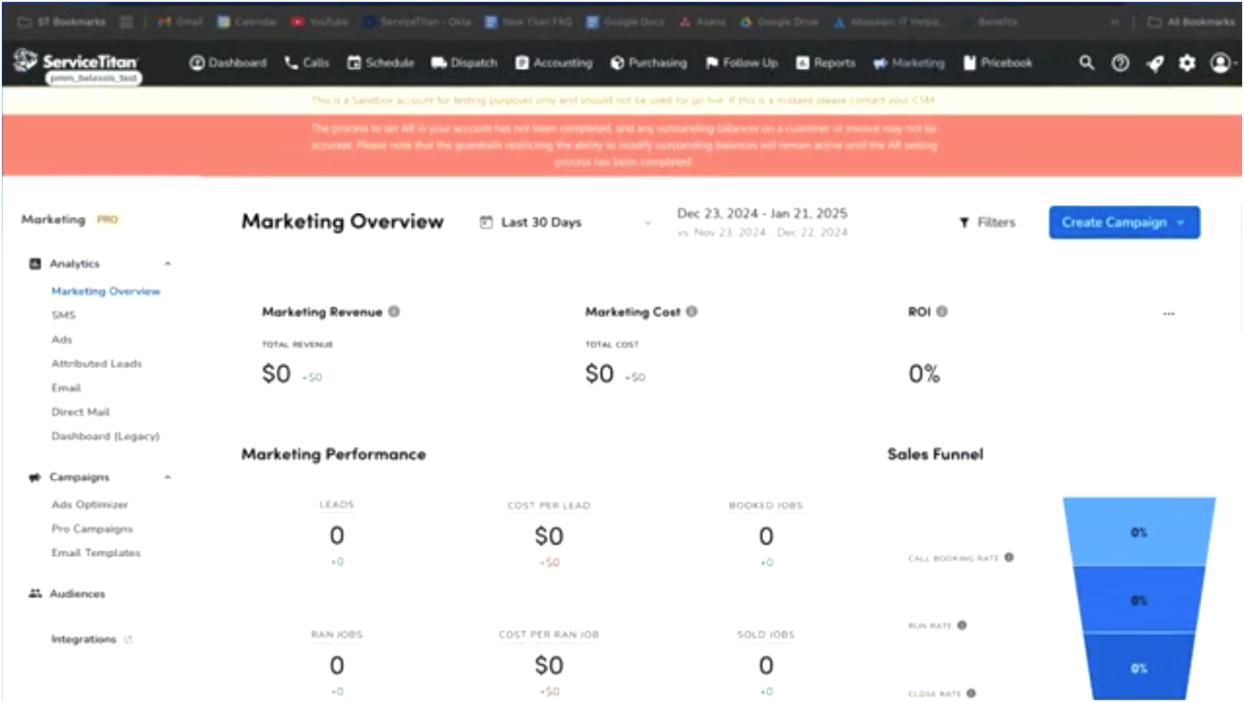Screen dimensions: 1244x702
Task: Open Email analytics in the sidebar
Action: (66, 388)
